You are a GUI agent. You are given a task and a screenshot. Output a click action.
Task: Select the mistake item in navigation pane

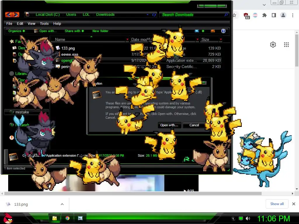tap(26, 112)
